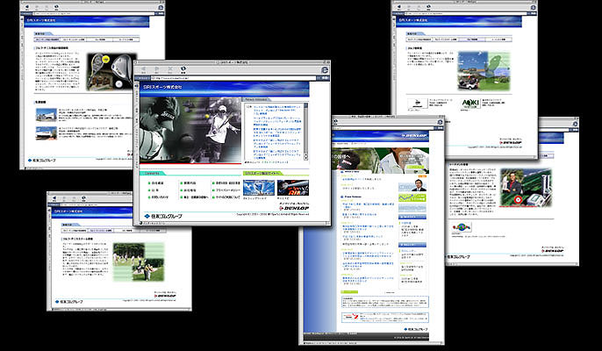Click the businessman portrait banner in the tall window
The image size is (602, 351).
tap(412, 183)
